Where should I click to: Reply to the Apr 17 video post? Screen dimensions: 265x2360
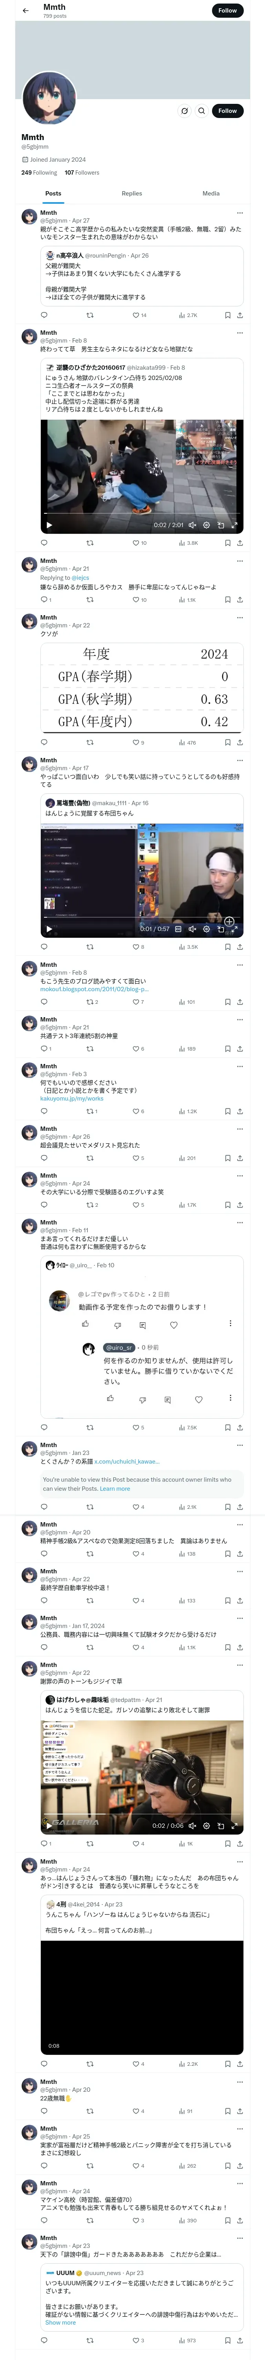tap(44, 946)
